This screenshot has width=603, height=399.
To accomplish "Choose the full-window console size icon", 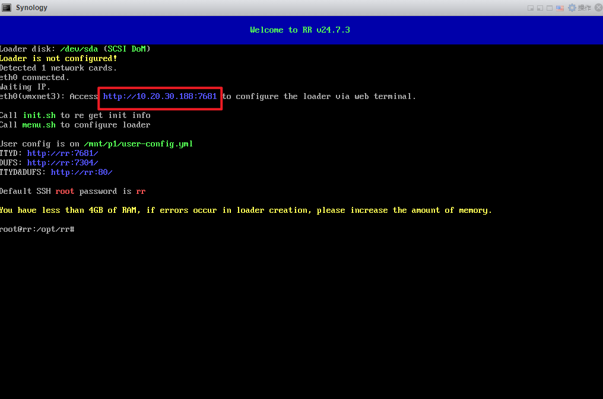I will pyautogui.click(x=549, y=8).
